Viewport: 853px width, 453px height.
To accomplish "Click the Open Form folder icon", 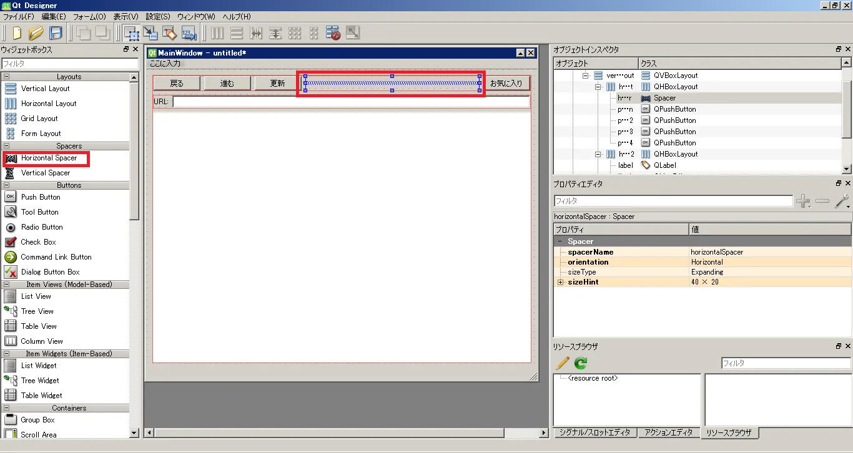I will point(36,33).
